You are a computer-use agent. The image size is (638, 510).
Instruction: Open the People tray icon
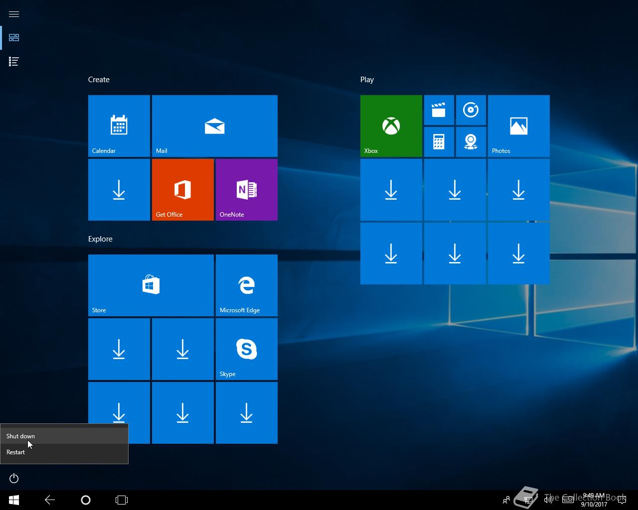(506, 500)
